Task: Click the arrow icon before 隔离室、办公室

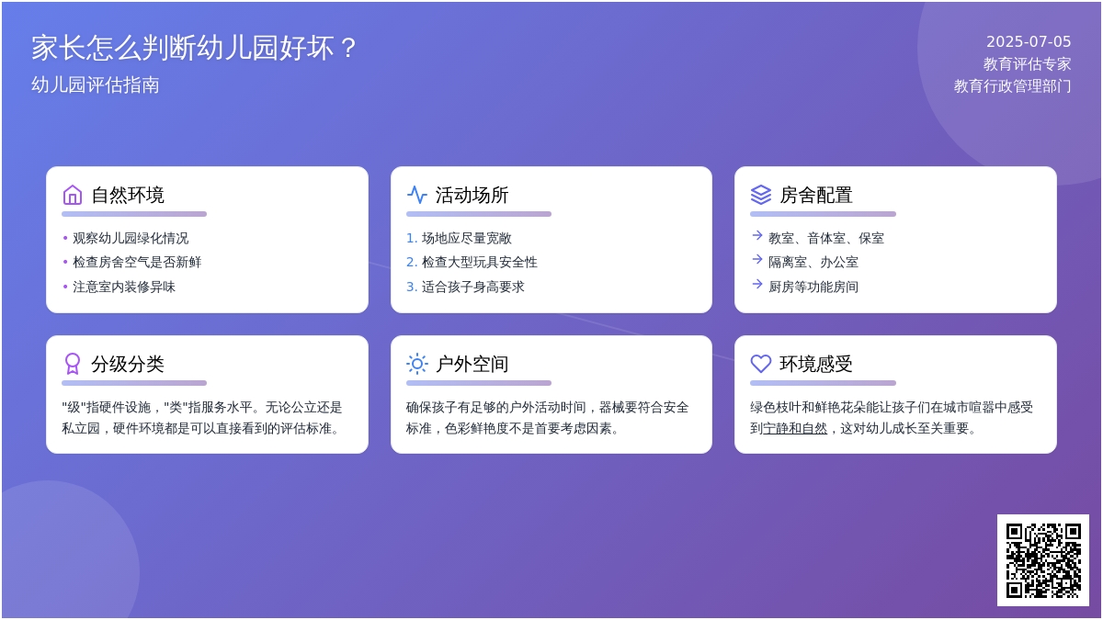Action: (x=757, y=260)
